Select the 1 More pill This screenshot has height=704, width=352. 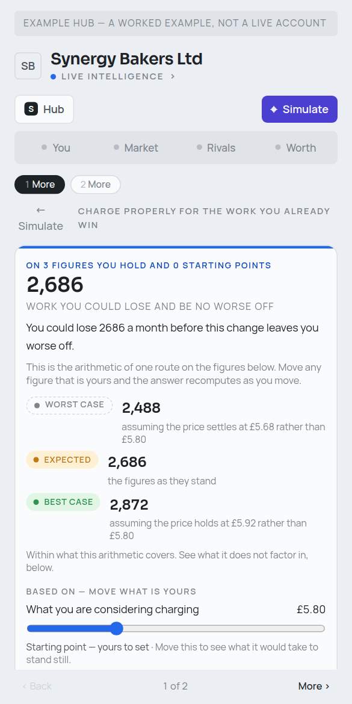[40, 185]
